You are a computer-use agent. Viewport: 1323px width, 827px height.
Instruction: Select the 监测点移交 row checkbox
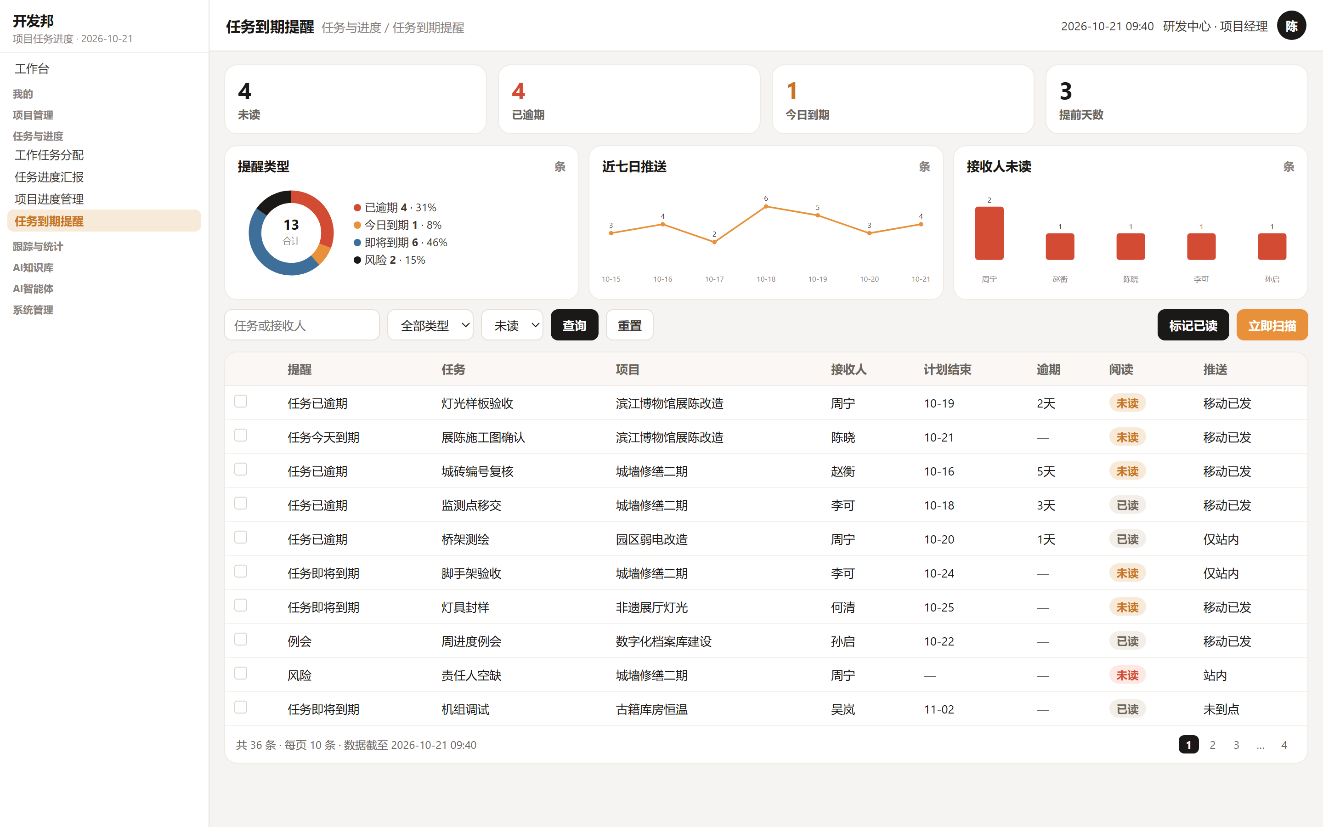(241, 503)
